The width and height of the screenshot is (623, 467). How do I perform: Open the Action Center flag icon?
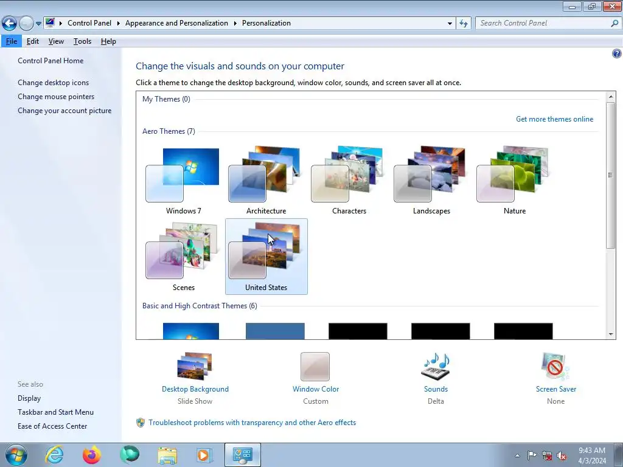[532, 455]
